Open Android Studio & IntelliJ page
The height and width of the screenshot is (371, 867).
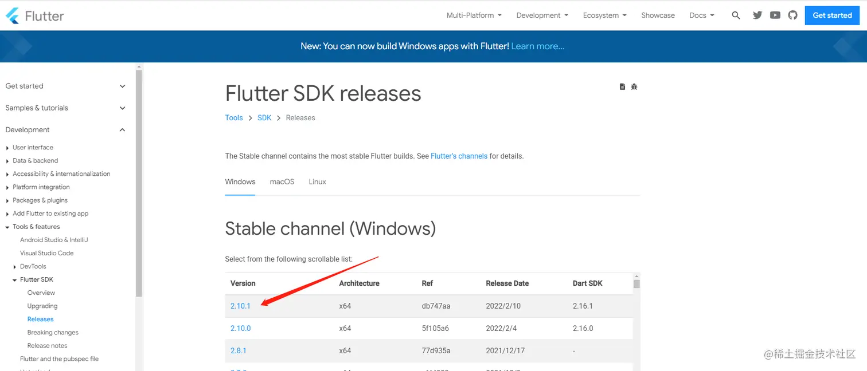pos(54,240)
